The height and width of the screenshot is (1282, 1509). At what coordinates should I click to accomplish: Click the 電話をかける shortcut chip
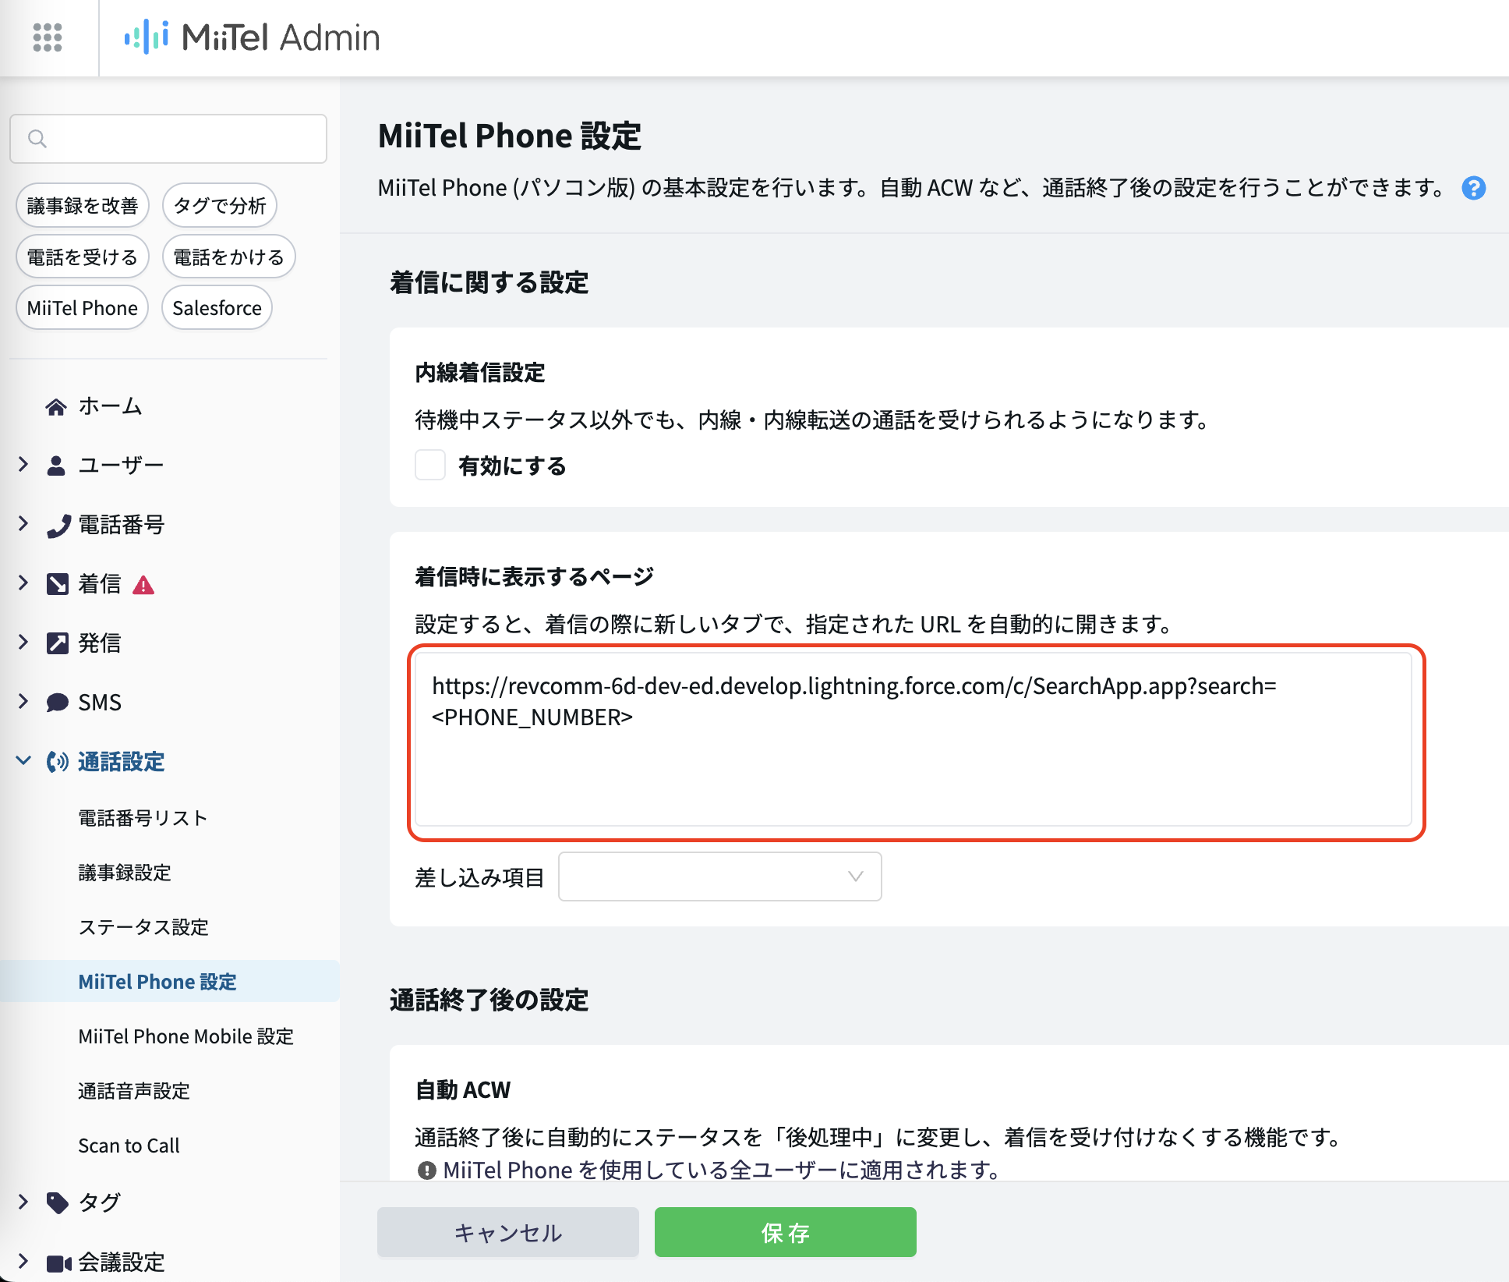(x=229, y=257)
